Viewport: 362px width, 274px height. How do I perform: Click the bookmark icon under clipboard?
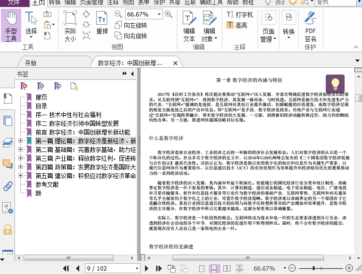click(47, 35)
